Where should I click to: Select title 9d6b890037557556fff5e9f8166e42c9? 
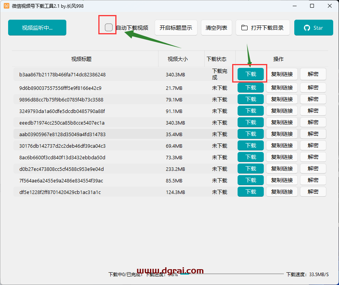60,88
